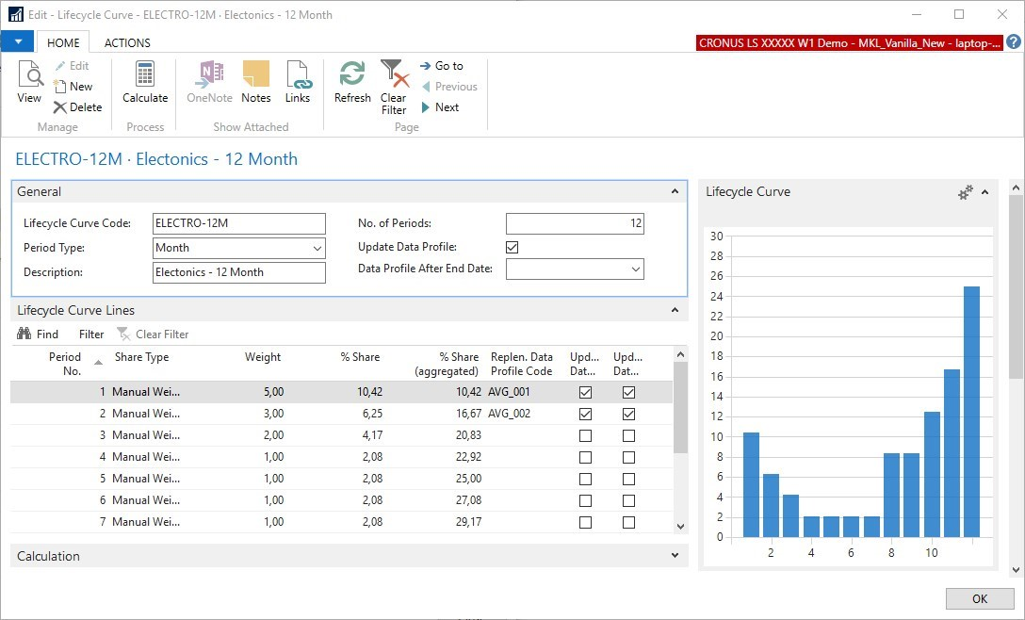Open Data Profile After End Date dropdown
This screenshot has height=620, width=1025.
pyautogui.click(x=634, y=269)
